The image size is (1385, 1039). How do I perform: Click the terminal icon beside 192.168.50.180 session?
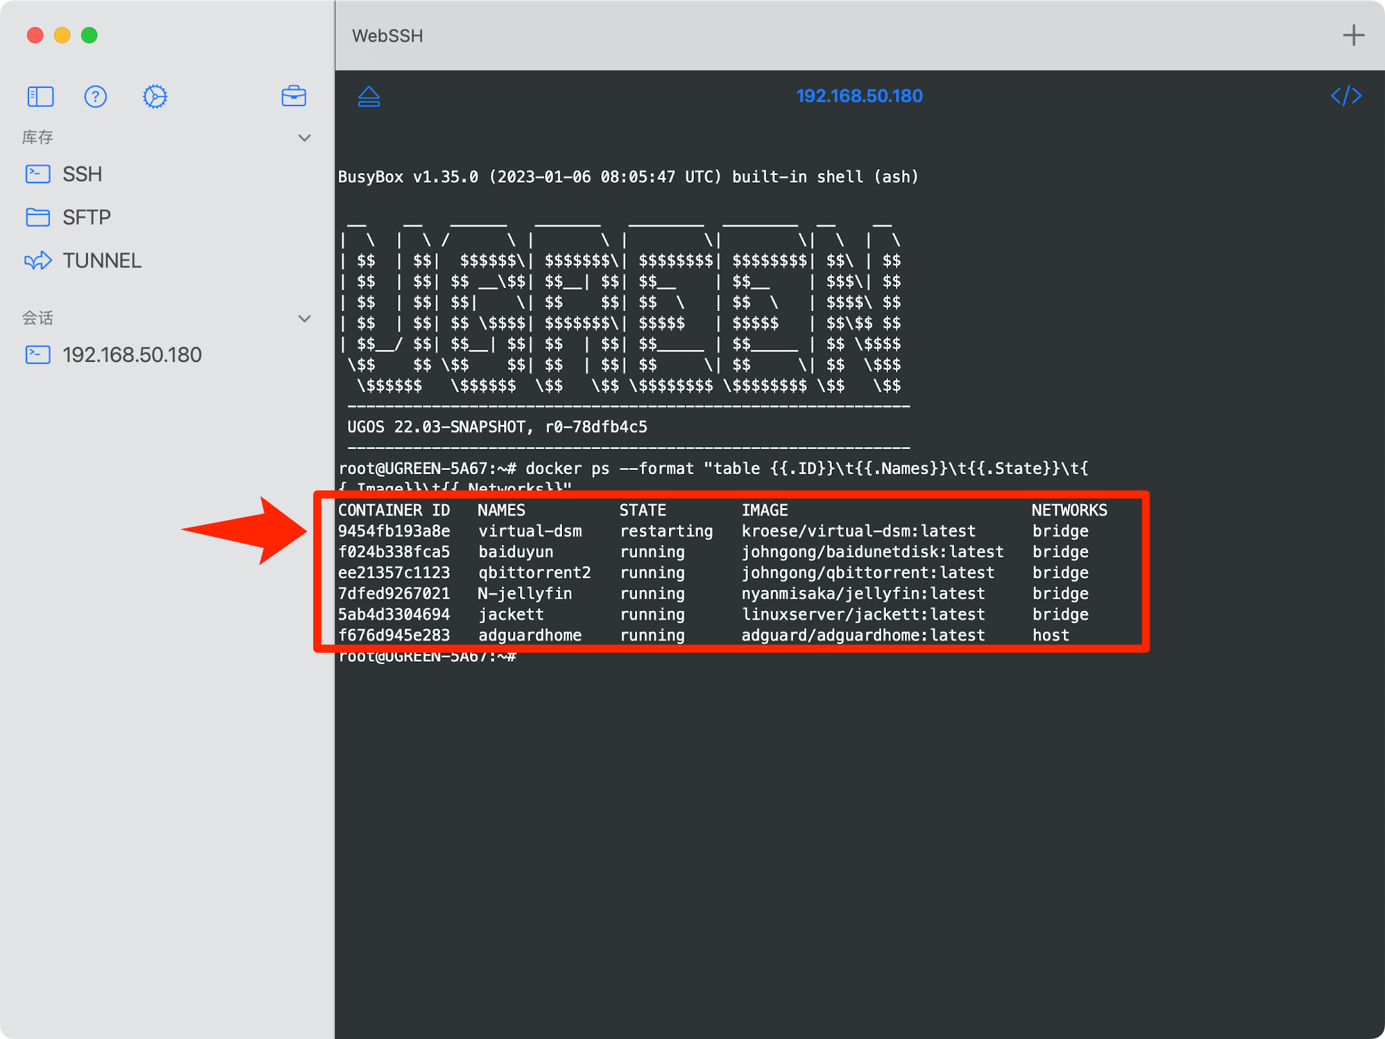pos(39,354)
